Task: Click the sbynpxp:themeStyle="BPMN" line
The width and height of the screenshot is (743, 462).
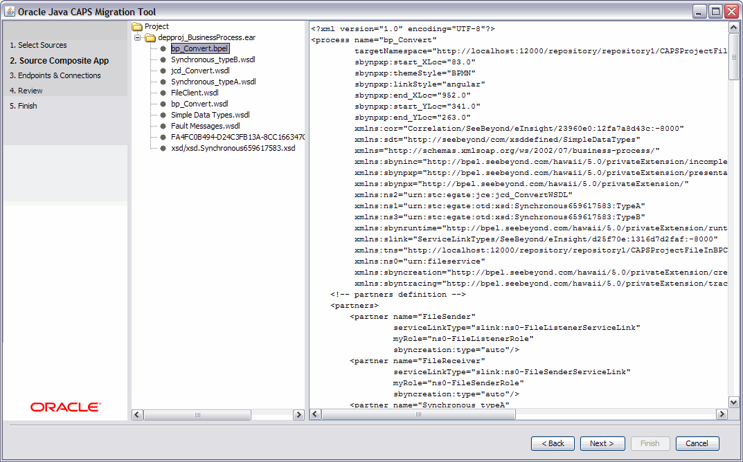Action: pyautogui.click(x=415, y=73)
